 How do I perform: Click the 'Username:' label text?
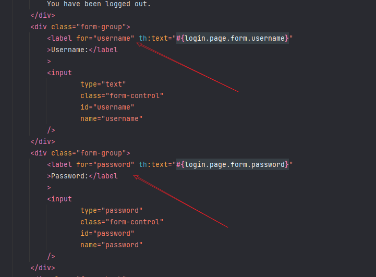68,50
